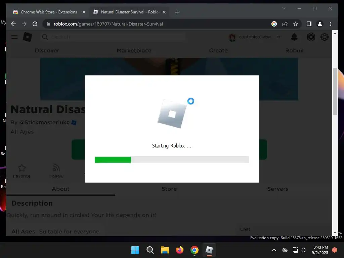Switch to the Chrome Web Store - Extensions tab
The width and height of the screenshot is (344, 258).
49,12
